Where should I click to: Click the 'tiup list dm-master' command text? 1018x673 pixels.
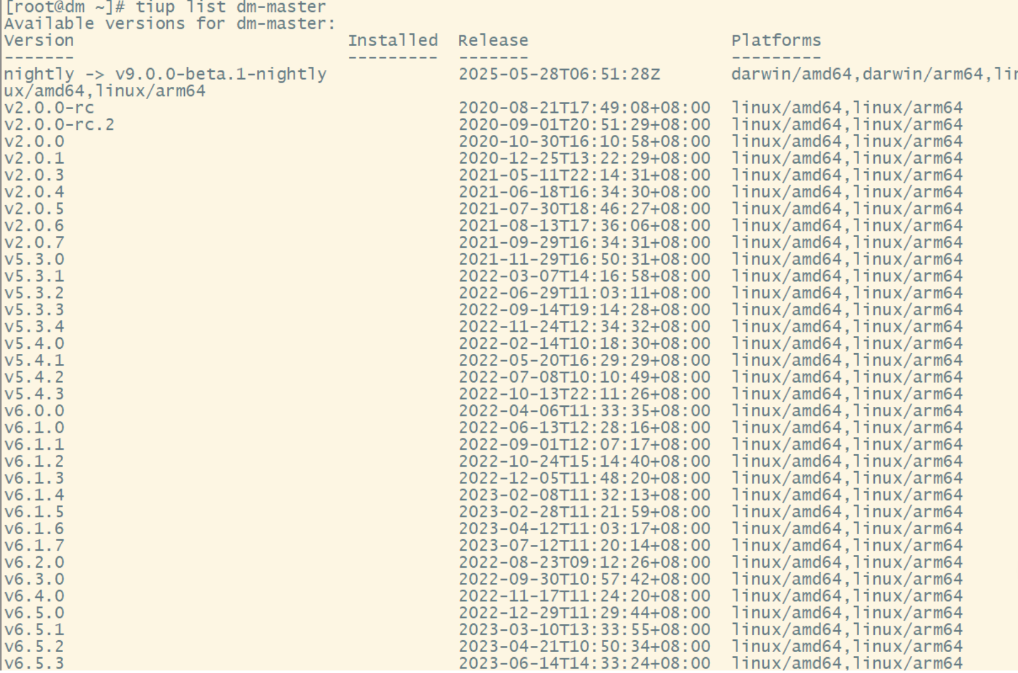coord(231,8)
